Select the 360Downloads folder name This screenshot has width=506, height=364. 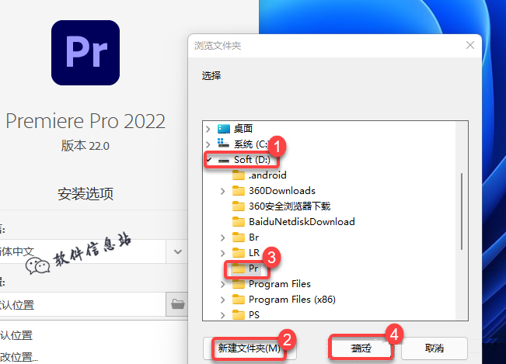point(282,191)
